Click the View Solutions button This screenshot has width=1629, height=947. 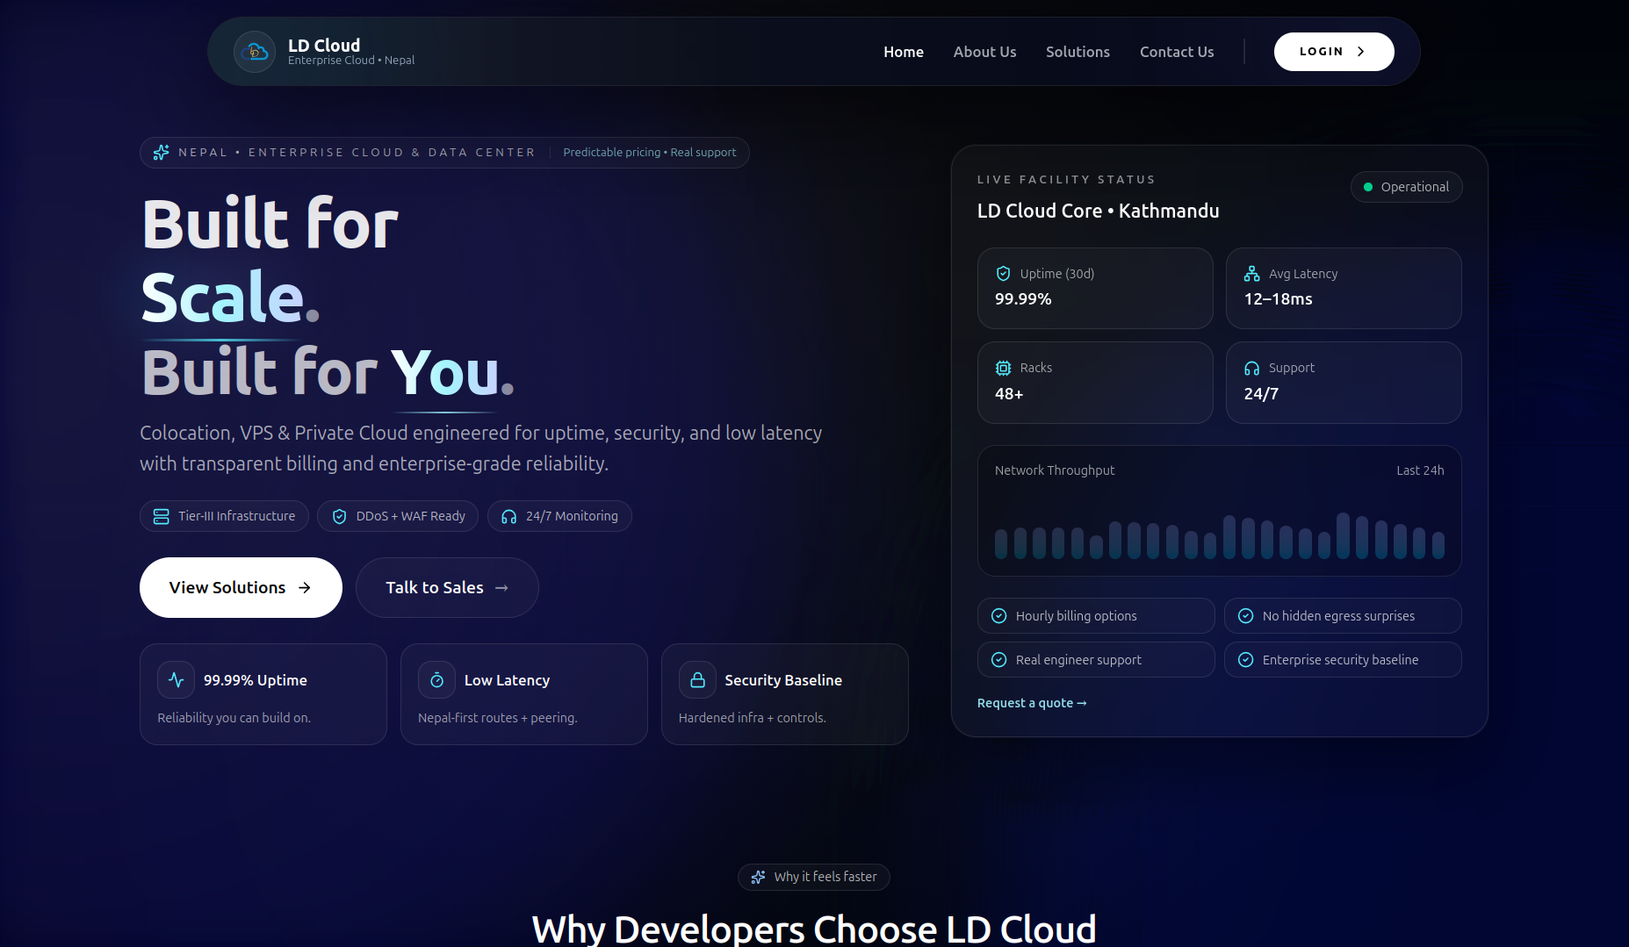241,587
